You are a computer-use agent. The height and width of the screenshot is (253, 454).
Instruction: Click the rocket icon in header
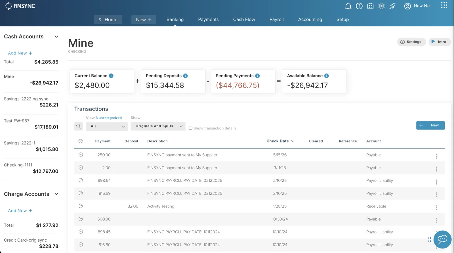[x=392, y=6]
